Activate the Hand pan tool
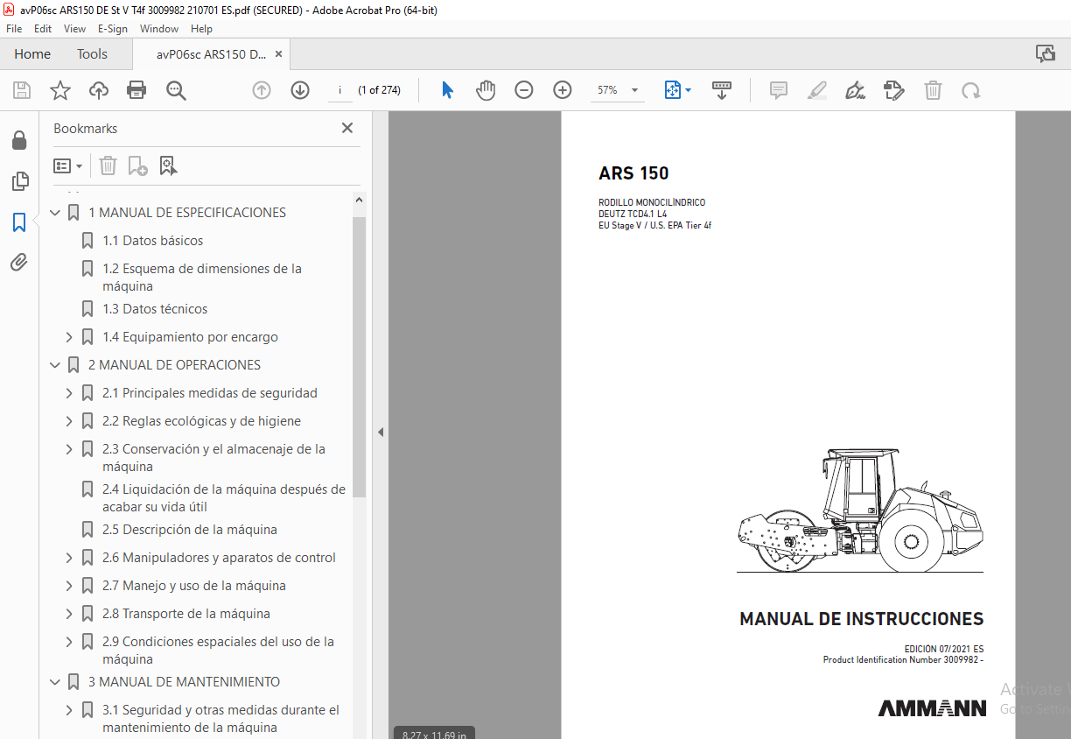The width and height of the screenshot is (1071, 739). 486,90
